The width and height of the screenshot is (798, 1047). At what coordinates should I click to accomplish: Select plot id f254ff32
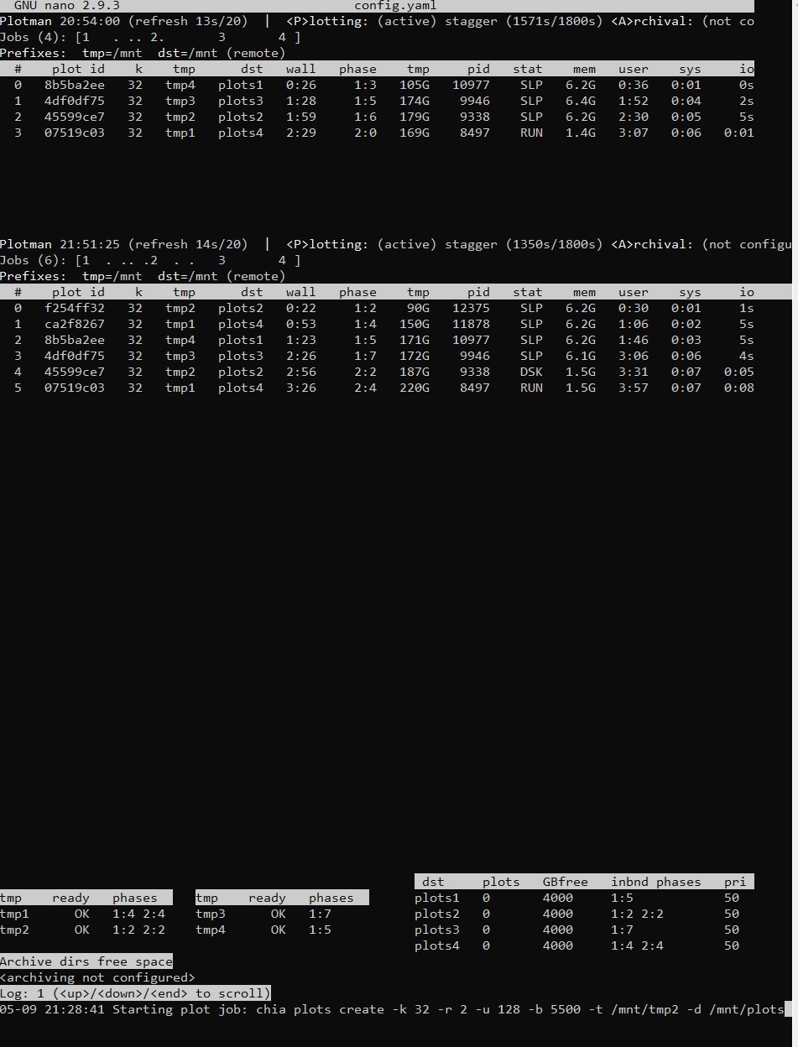click(x=75, y=308)
